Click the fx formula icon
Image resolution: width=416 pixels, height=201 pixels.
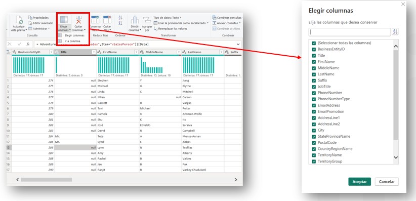point(28,45)
